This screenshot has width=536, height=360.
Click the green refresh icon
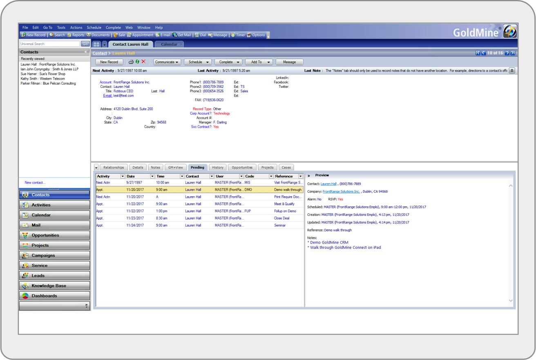click(137, 62)
